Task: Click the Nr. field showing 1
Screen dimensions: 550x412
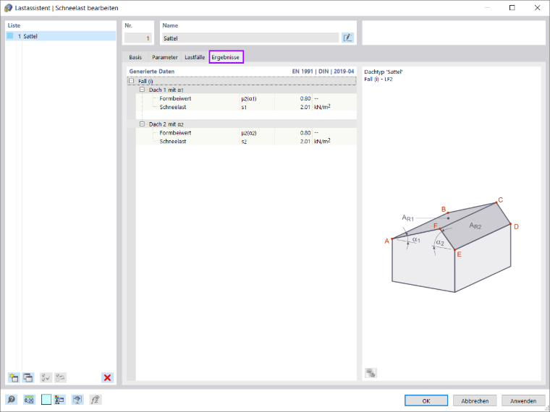Action: pyautogui.click(x=137, y=38)
